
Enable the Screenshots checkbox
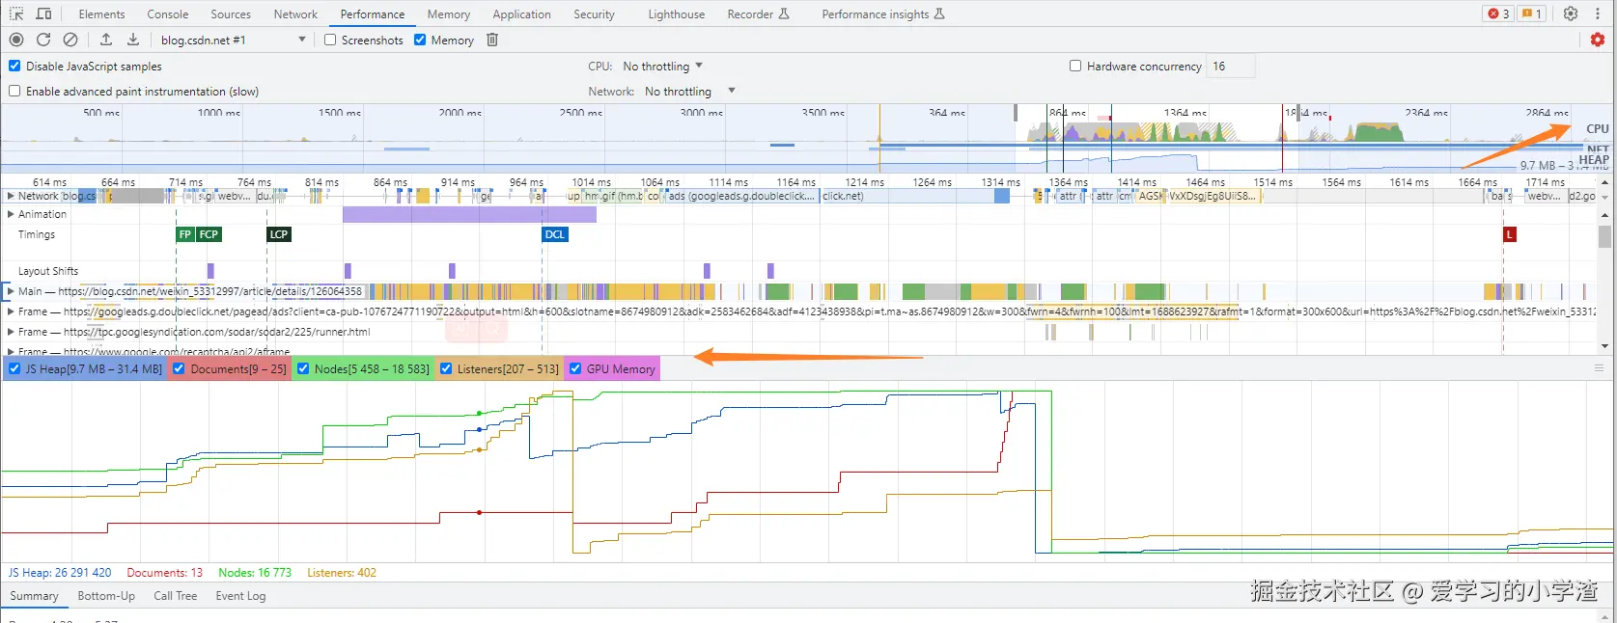click(330, 40)
